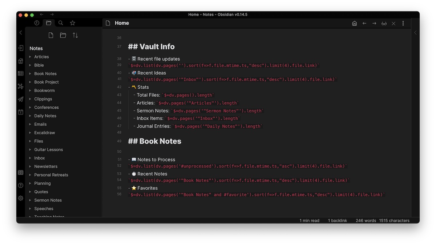
Task: Click the 'Journal Entries:' stats line
Action: (x=198, y=126)
